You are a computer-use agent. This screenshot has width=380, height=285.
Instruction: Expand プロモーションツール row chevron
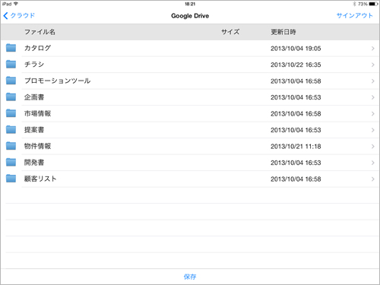coord(372,81)
